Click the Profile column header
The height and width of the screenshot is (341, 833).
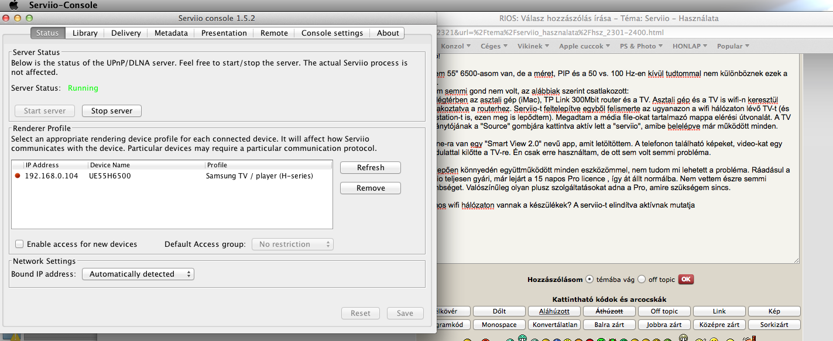click(268, 165)
